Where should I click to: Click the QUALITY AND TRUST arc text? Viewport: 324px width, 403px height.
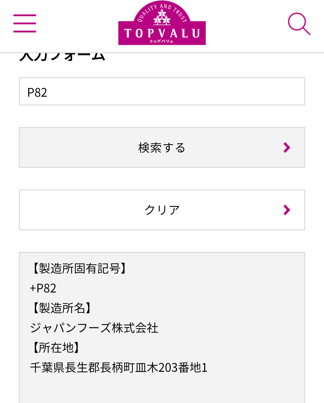[x=149, y=11]
